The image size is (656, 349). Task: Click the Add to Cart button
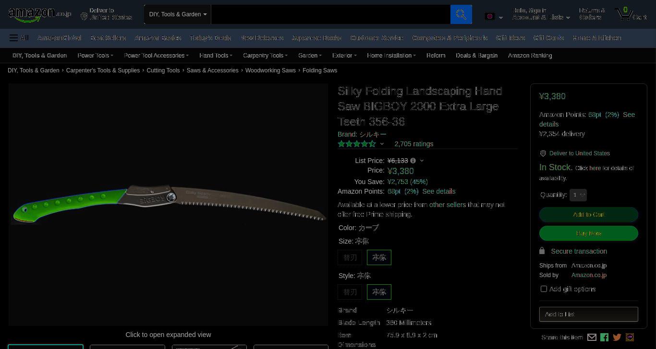pos(588,214)
